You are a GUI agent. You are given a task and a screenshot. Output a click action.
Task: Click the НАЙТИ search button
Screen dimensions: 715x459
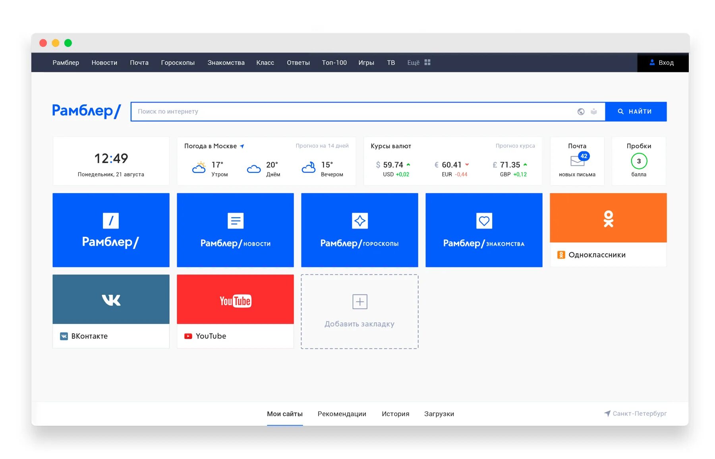coord(636,112)
